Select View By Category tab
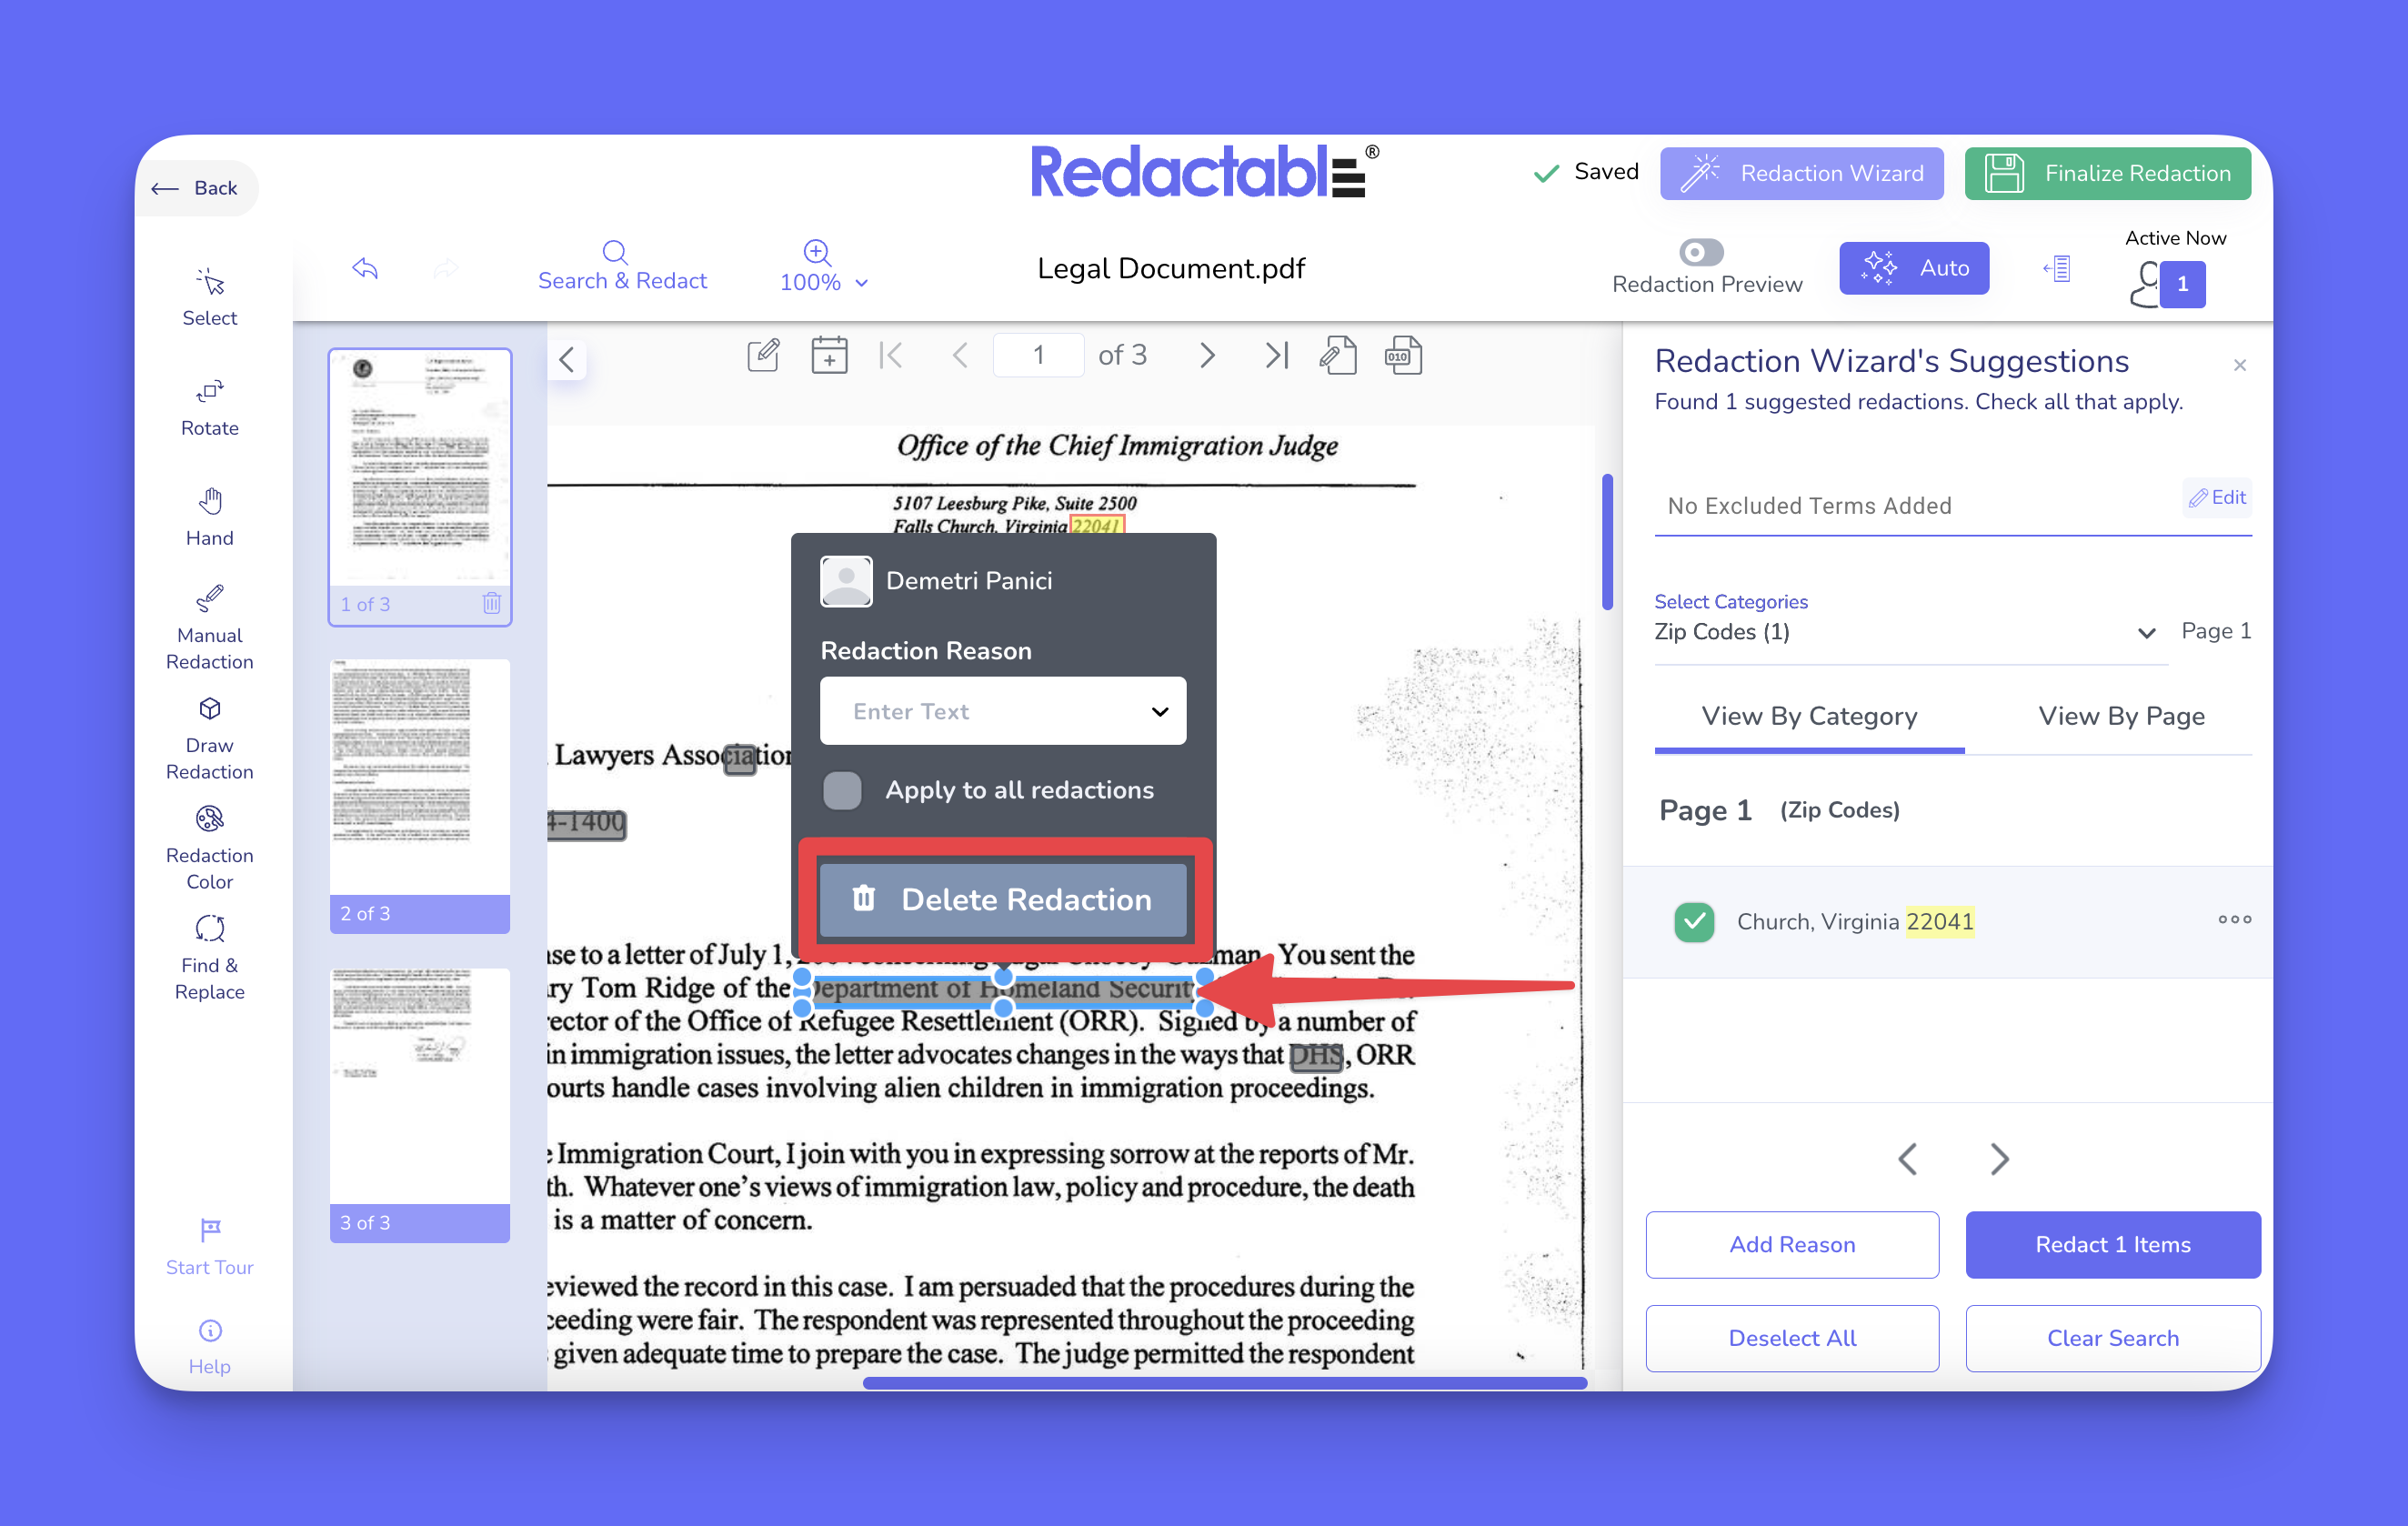2408x1526 pixels. 1808,716
